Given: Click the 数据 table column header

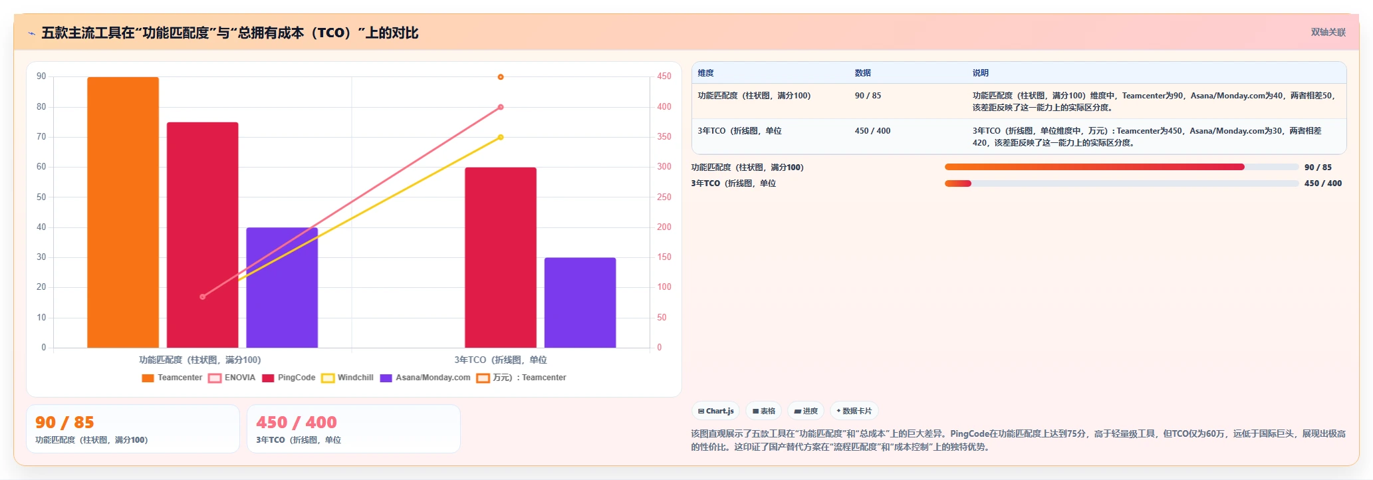Looking at the screenshot, I should coord(863,73).
